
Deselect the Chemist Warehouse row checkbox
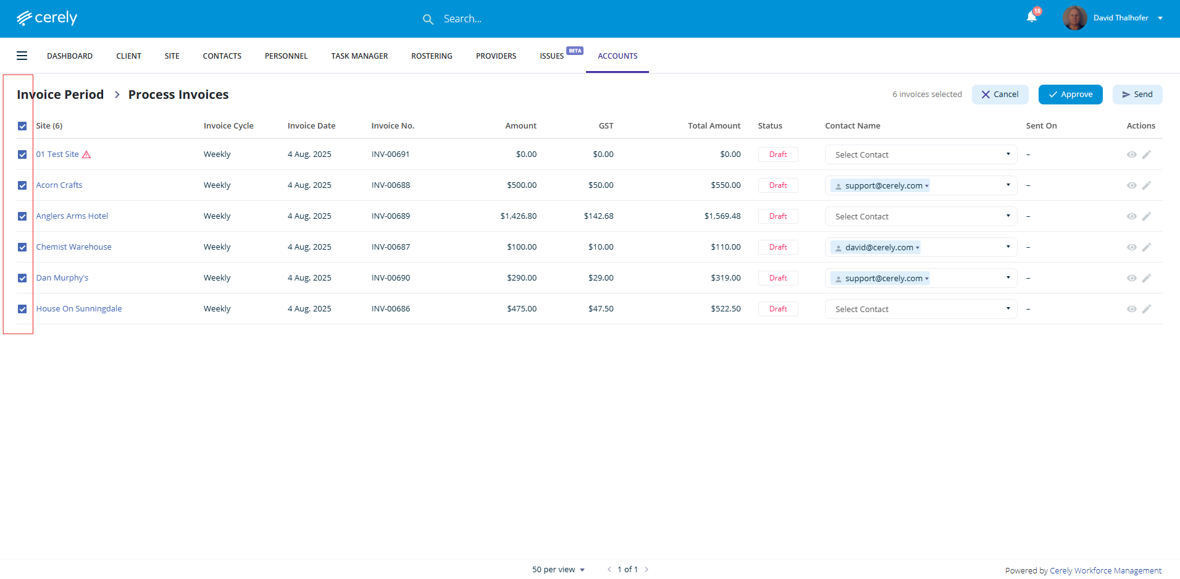tap(22, 247)
